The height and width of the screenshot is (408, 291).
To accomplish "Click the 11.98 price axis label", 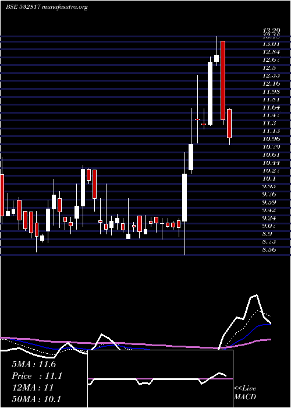I will (272, 92).
